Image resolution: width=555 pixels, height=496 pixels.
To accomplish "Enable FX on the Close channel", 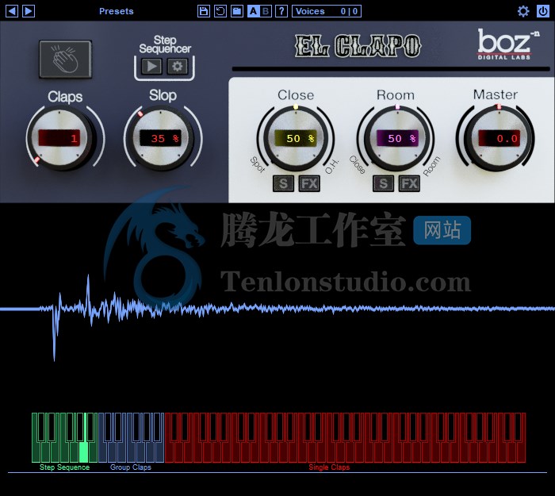I will point(309,183).
